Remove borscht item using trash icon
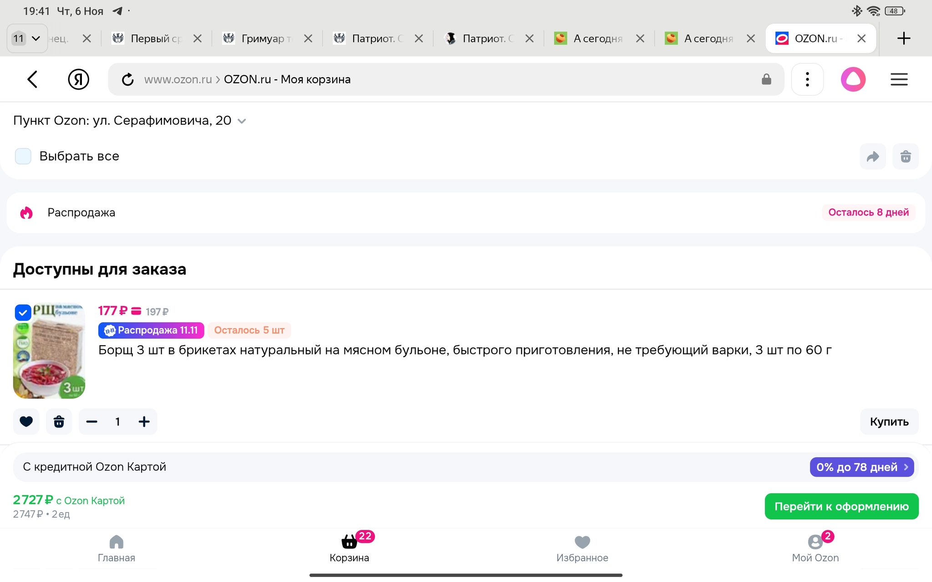 (x=59, y=421)
